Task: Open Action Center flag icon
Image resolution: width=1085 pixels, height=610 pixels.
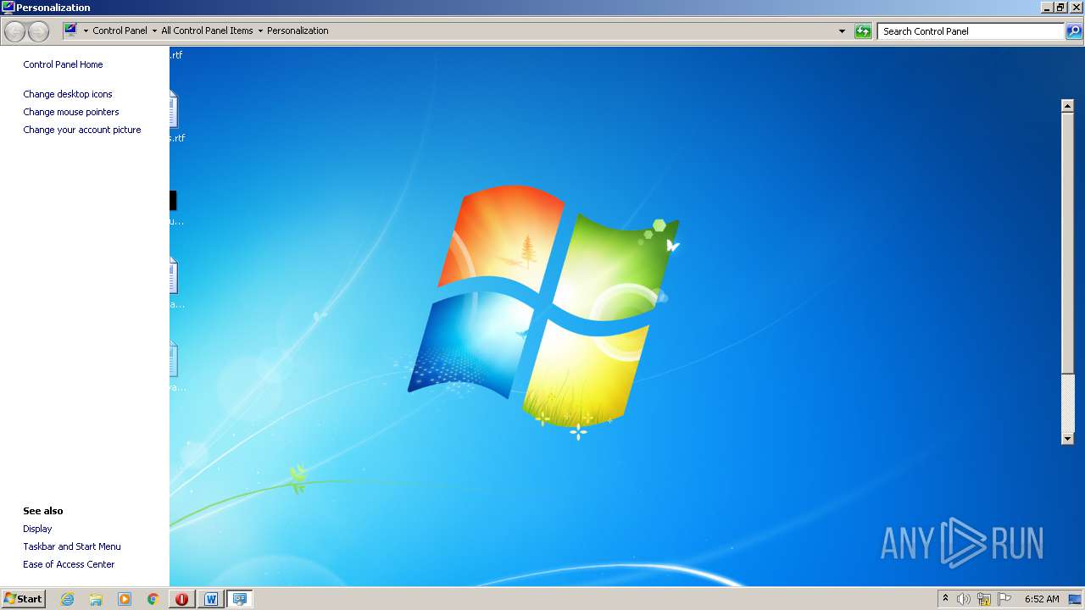Action: tap(1004, 599)
